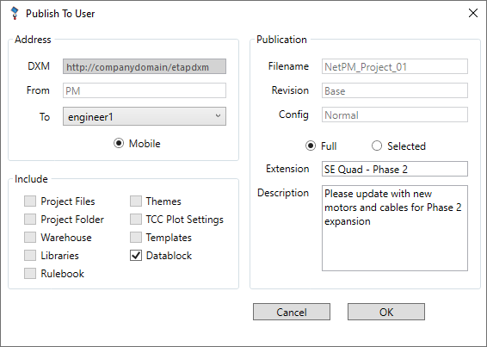Tick the Warehouse checkbox
The image size is (487, 347).
(x=30, y=238)
